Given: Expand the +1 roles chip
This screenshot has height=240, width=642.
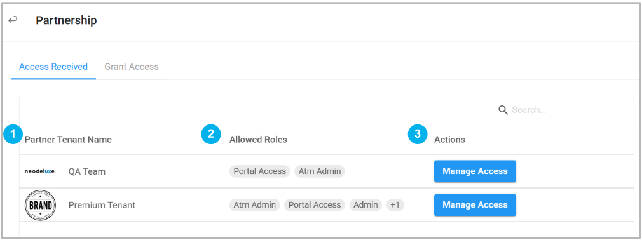Looking at the screenshot, I should coord(395,205).
